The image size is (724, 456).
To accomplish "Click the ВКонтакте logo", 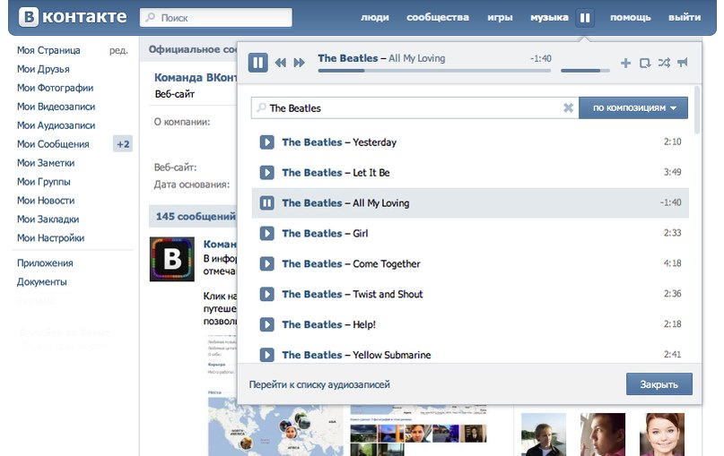I will (x=73, y=17).
